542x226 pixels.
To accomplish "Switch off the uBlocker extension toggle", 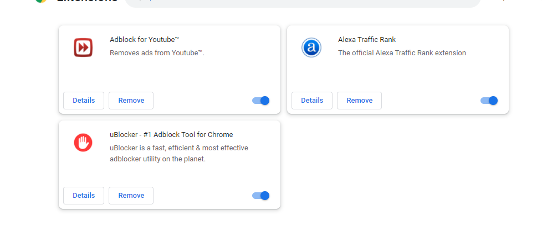I will 261,196.
